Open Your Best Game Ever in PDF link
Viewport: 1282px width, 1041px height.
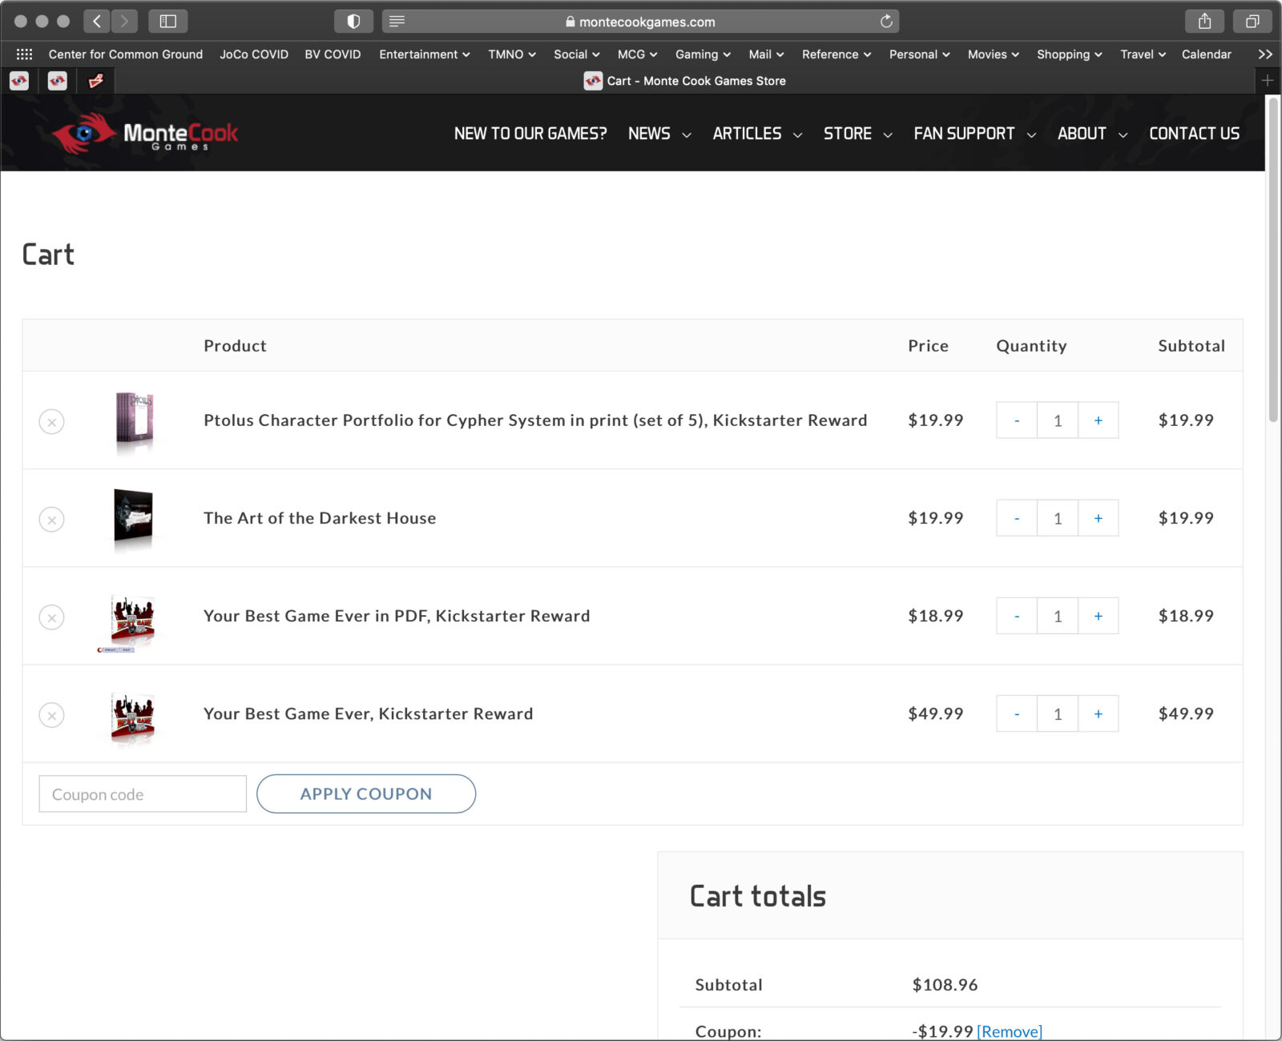397,616
